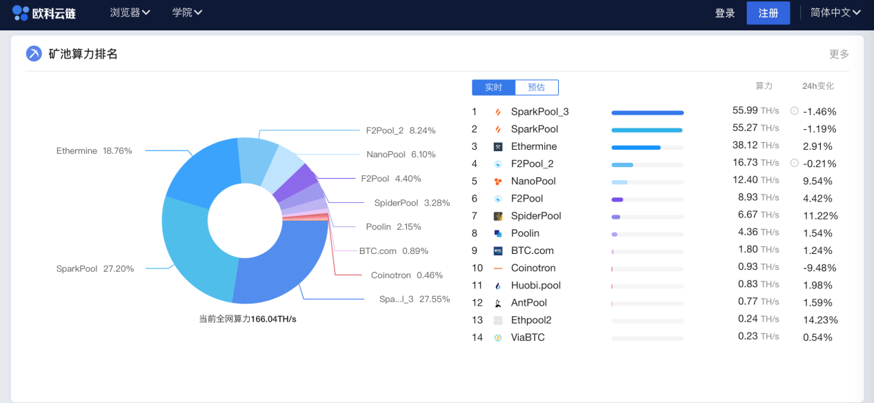
Task: Click Ethermine hashrate progress bar
Action: pyautogui.click(x=648, y=148)
